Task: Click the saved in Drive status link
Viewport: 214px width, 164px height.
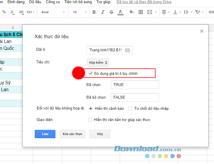Action: (144, 2)
